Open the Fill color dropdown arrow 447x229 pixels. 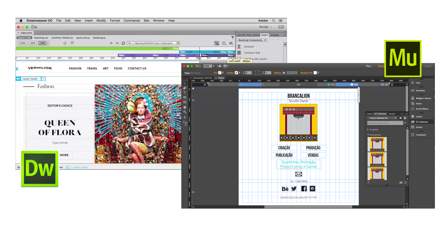click(x=223, y=73)
